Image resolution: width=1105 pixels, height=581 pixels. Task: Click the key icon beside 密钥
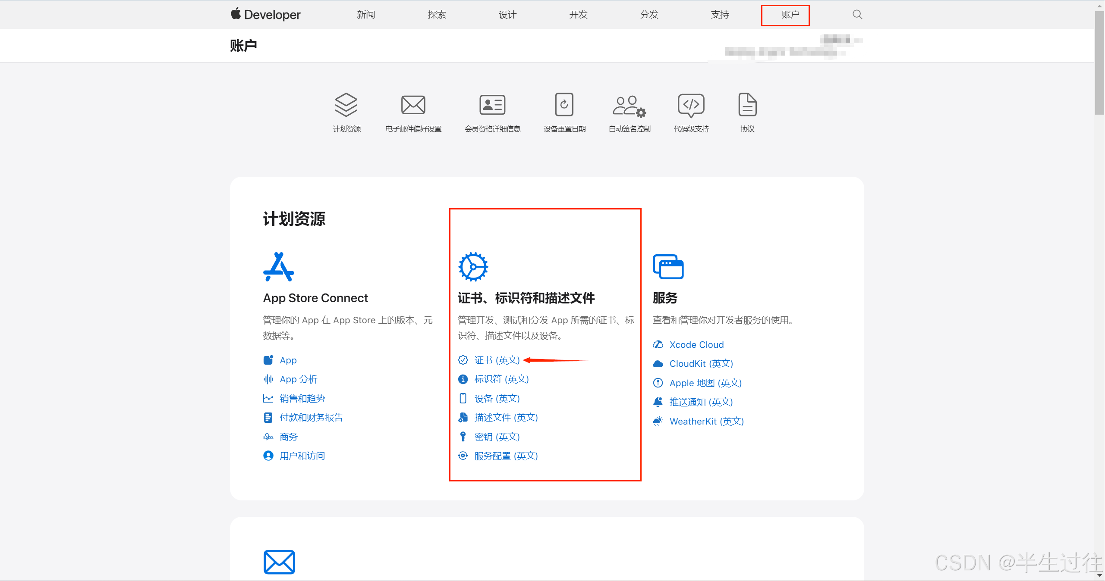(463, 437)
